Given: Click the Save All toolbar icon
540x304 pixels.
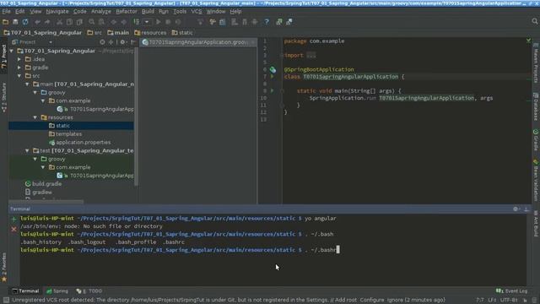Looking at the screenshot, I should click(x=15, y=22).
